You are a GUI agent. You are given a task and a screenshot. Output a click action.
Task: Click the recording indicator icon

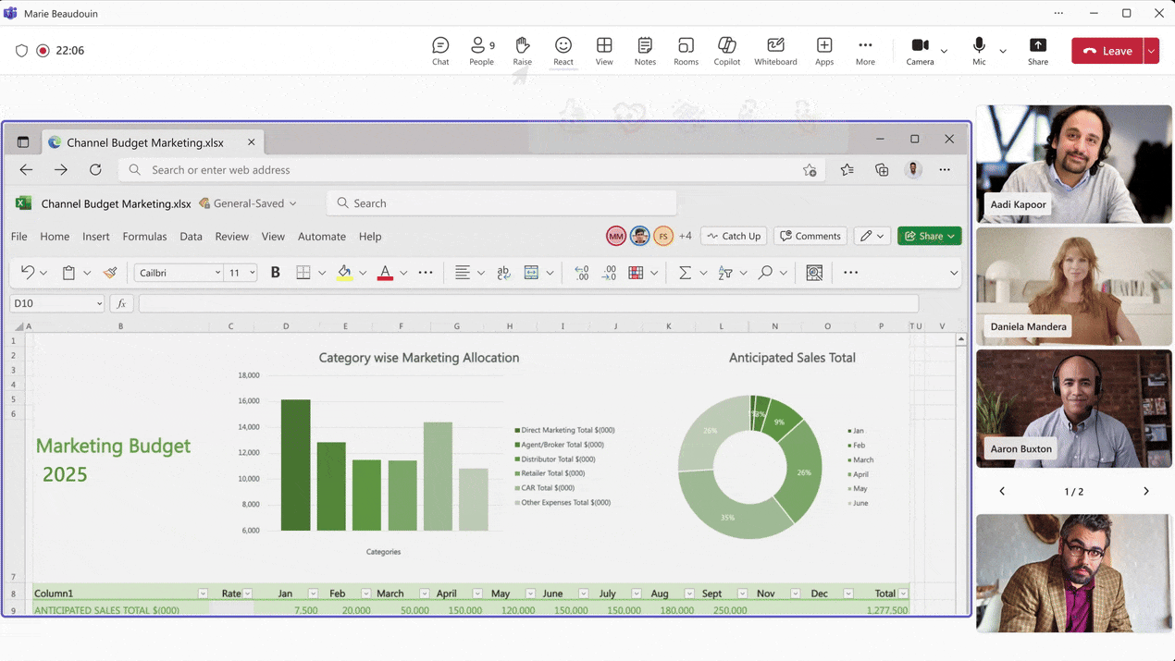pos(43,51)
